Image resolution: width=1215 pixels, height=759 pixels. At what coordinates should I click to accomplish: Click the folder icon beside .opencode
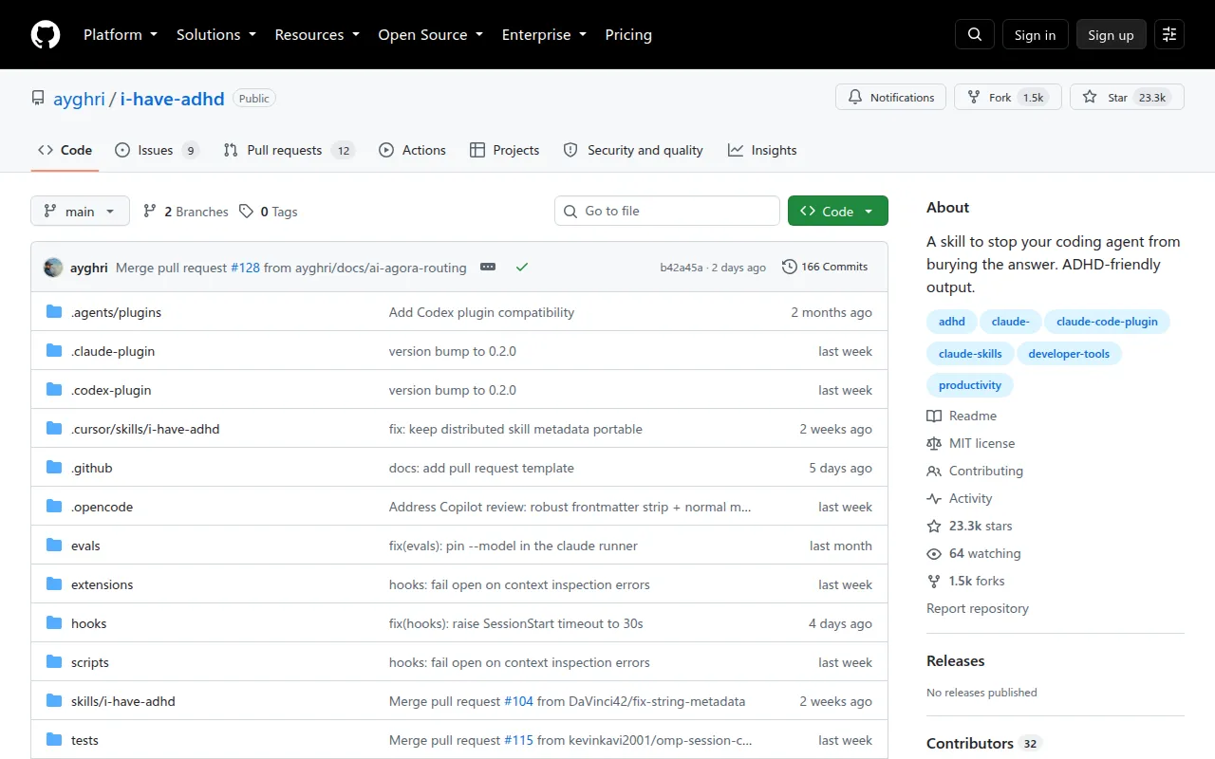pyautogui.click(x=54, y=507)
